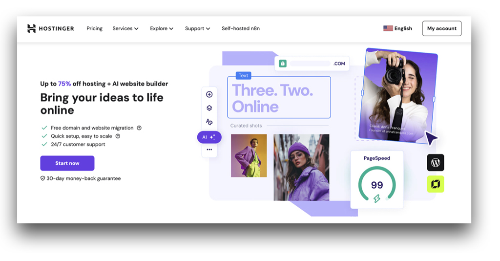Click the layers stack icon
500x261 pixels.
[209, 108]
